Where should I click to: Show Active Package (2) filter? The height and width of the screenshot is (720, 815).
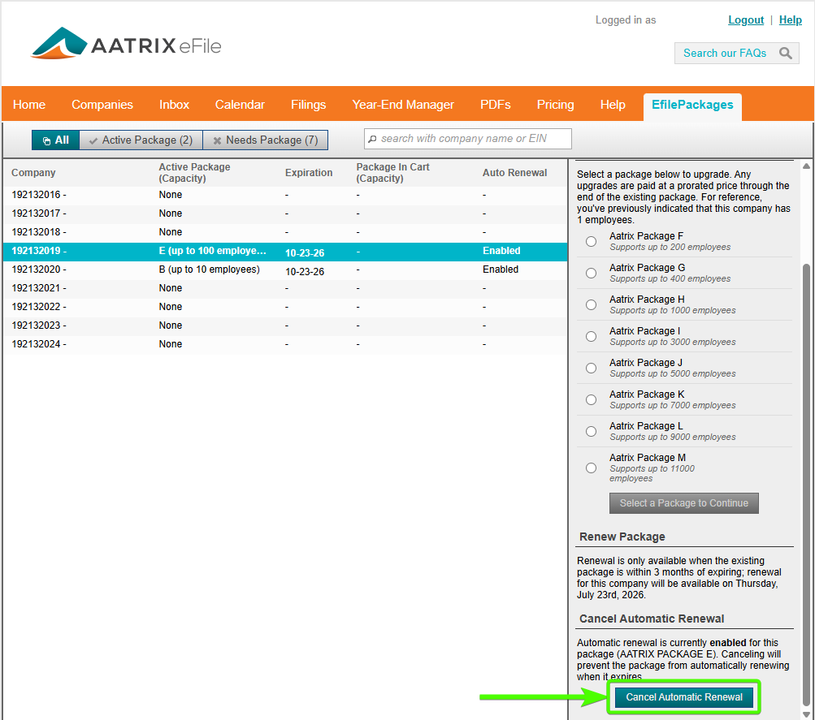pos(141,140)
